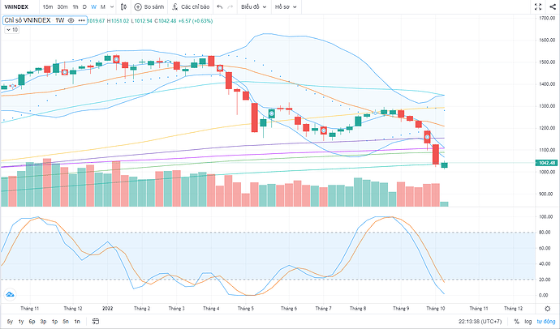The image size is (560, 329).
Task: Click the Tháng 10 label on time axis
Action: click(435, 308)
